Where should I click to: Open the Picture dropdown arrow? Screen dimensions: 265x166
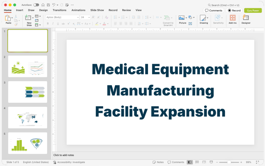[186, 18]
